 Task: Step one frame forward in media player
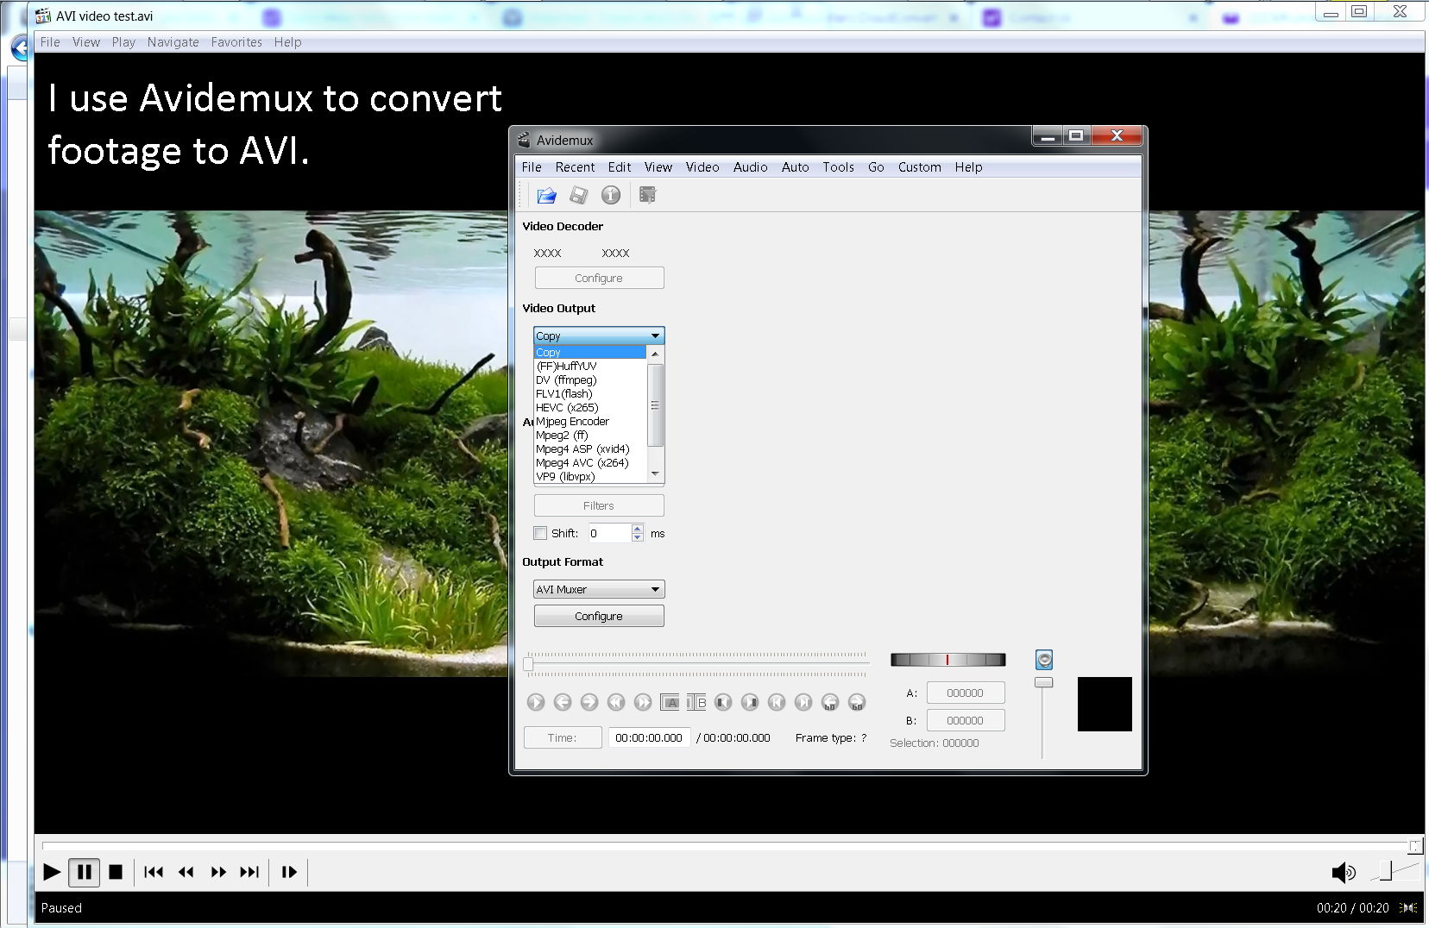[289, 872]
